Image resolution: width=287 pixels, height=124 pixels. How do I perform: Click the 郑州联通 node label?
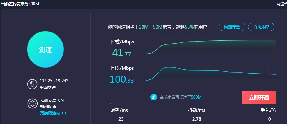[x=48, y=107]
